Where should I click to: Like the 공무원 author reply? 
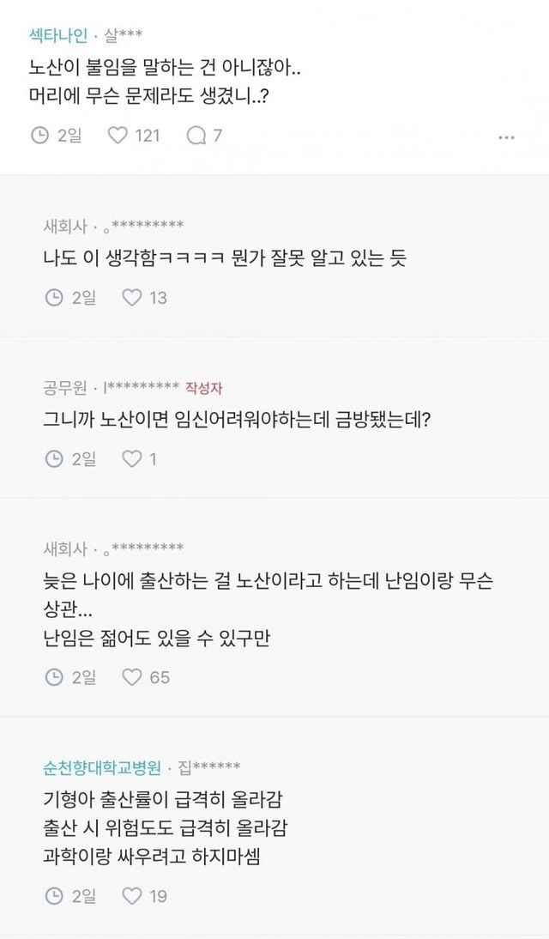tap(132, 459)
